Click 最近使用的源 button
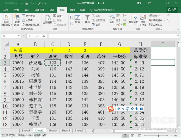This screenshot has width=181, height=138. [31, 25]
